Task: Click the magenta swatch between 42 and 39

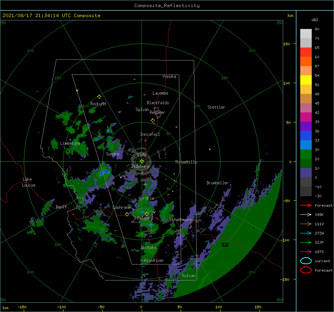Action: pos(306,117)
